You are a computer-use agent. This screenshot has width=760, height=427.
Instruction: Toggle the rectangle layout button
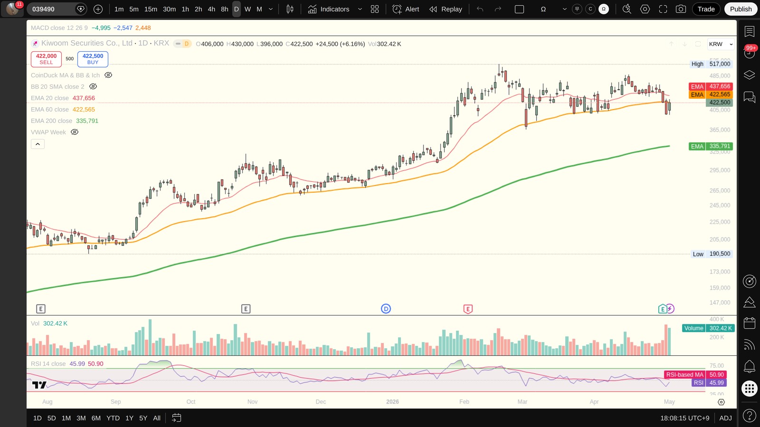pyautogui.click(x=519, y=9)
